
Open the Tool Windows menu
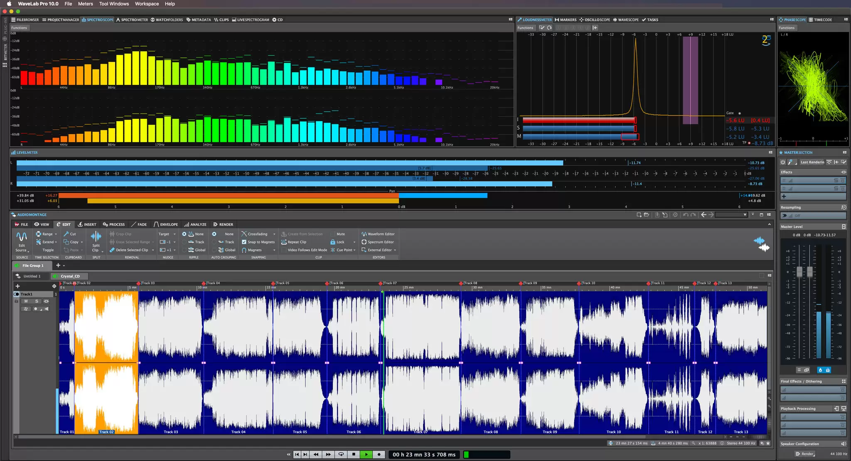tap(114, 4)
